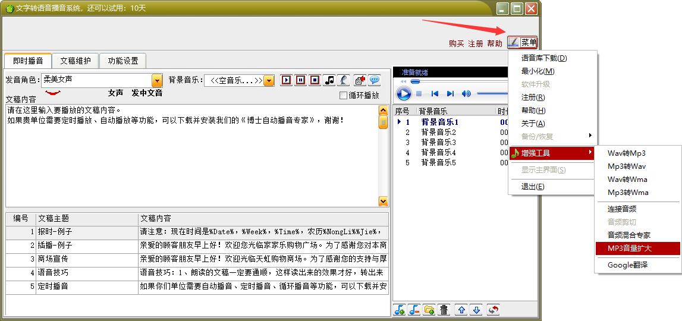Remove music with the note-minus icon

(x=414, y=310)
